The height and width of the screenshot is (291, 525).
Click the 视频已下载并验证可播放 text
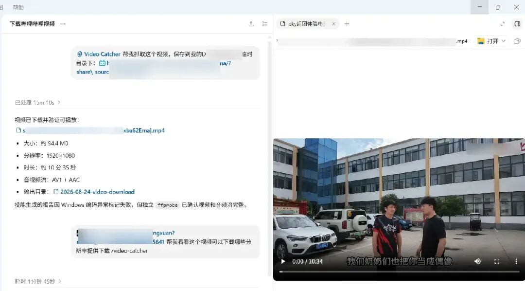tap(47, 120)
